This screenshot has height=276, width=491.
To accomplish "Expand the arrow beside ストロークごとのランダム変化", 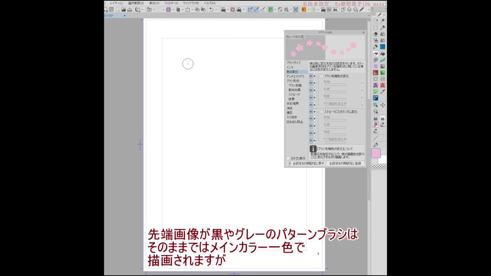I will click(315, 111).
